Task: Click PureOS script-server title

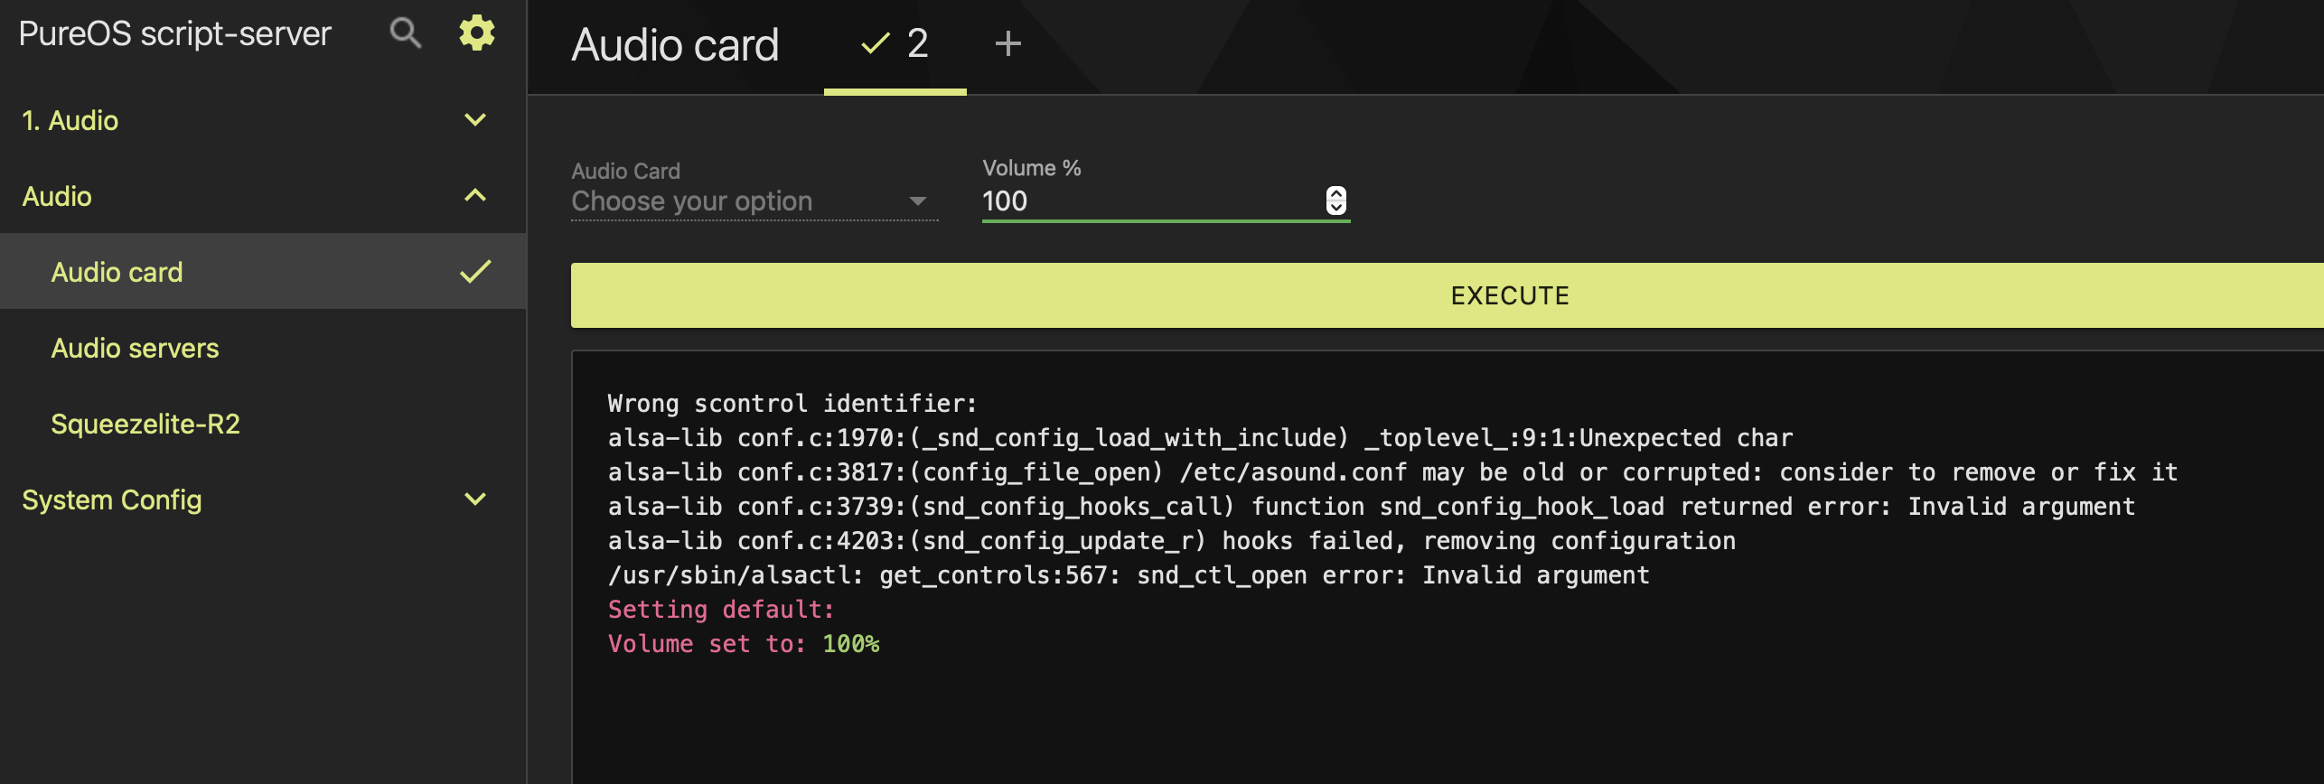Action: pos(175,33)
